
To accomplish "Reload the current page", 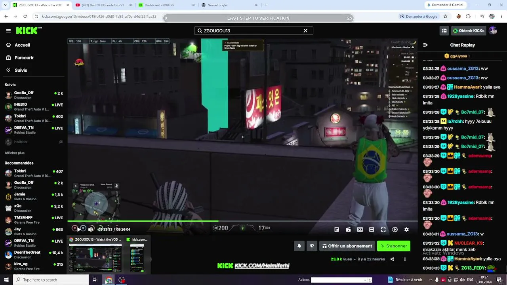I will [25, 17].
